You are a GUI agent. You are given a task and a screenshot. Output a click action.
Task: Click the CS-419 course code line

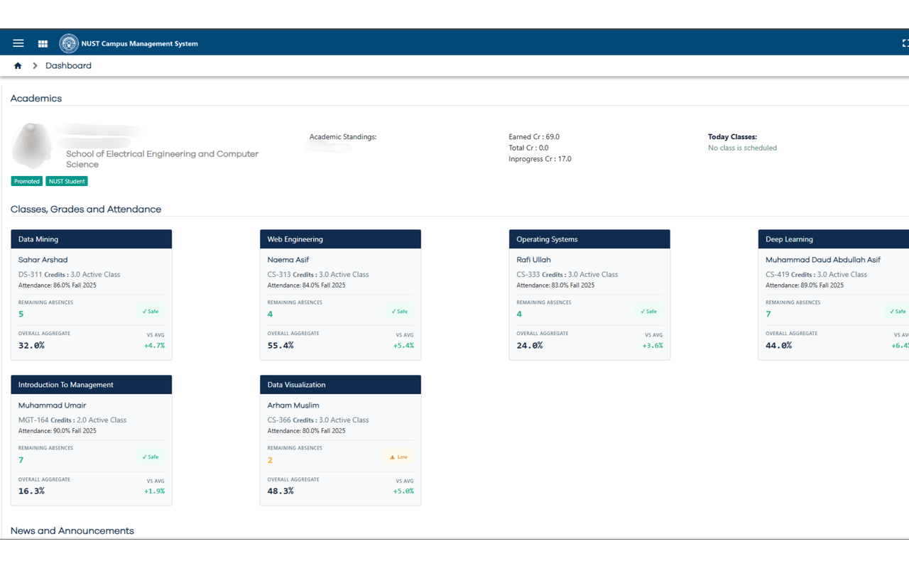pyautogui.click(x=817, y=275)
